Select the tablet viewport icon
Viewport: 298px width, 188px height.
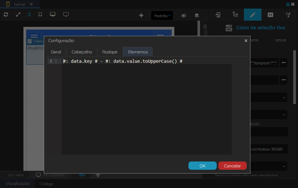click(x=40, y=14)
